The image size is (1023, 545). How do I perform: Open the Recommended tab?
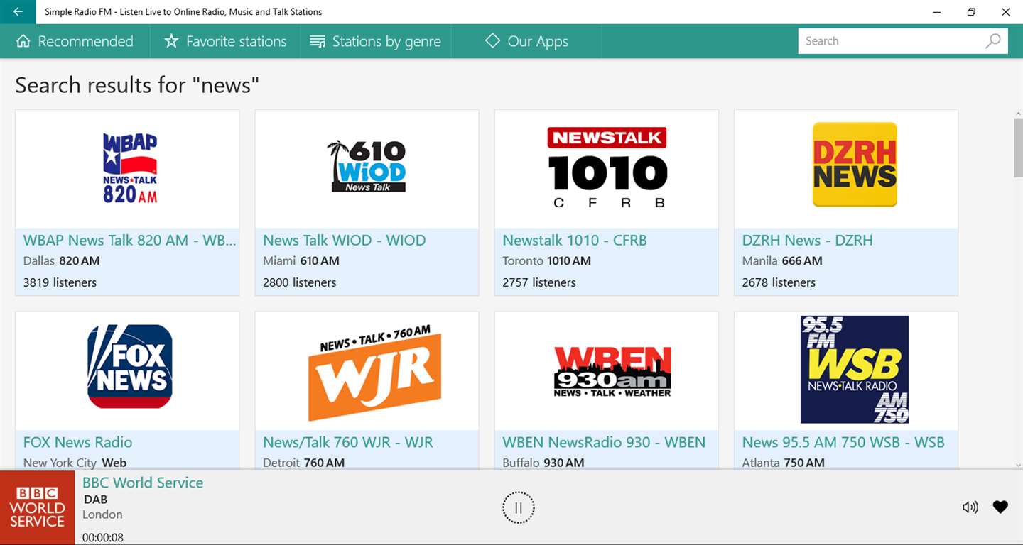(75, 41)
